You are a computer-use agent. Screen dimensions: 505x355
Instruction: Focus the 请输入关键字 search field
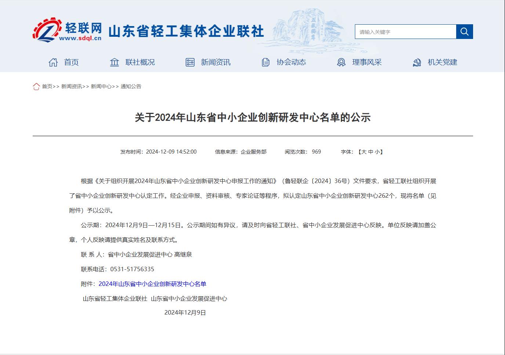pyautogui.click(x=406, y=32)
